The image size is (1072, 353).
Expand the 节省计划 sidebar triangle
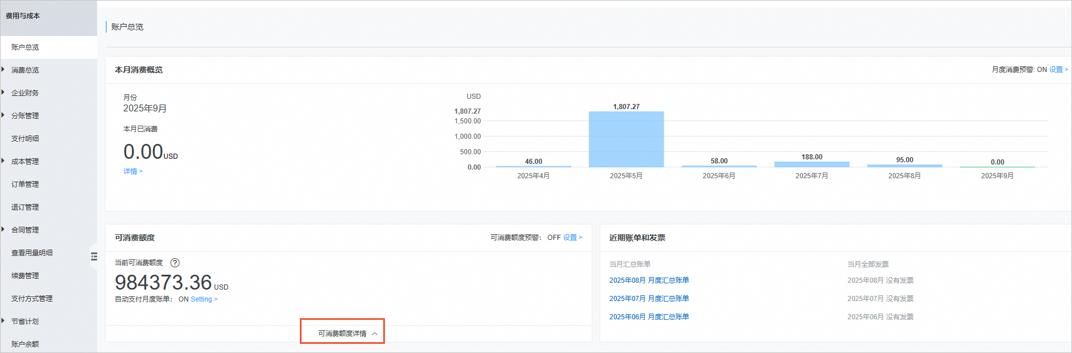pyautogui.click(x=3, y=321)
